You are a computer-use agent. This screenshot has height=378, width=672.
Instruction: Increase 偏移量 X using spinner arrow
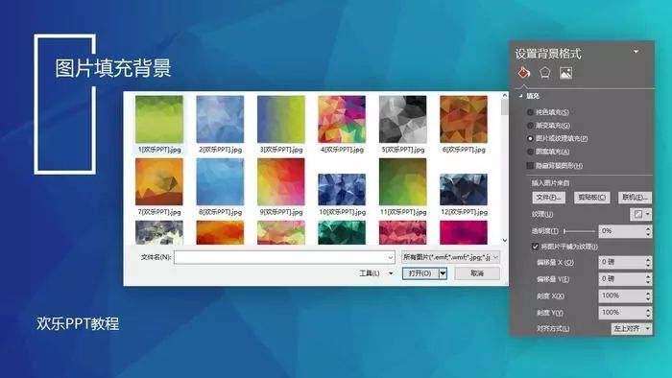pos(648,259)
